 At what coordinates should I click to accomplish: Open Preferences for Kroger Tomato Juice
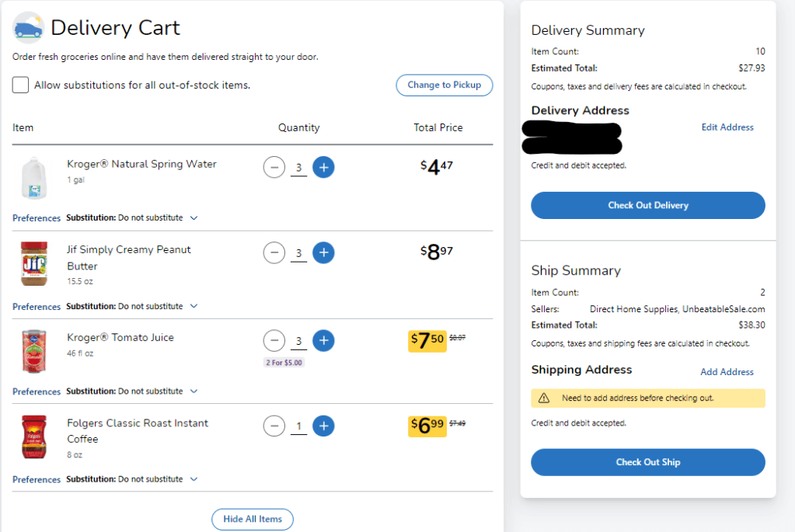36,391
